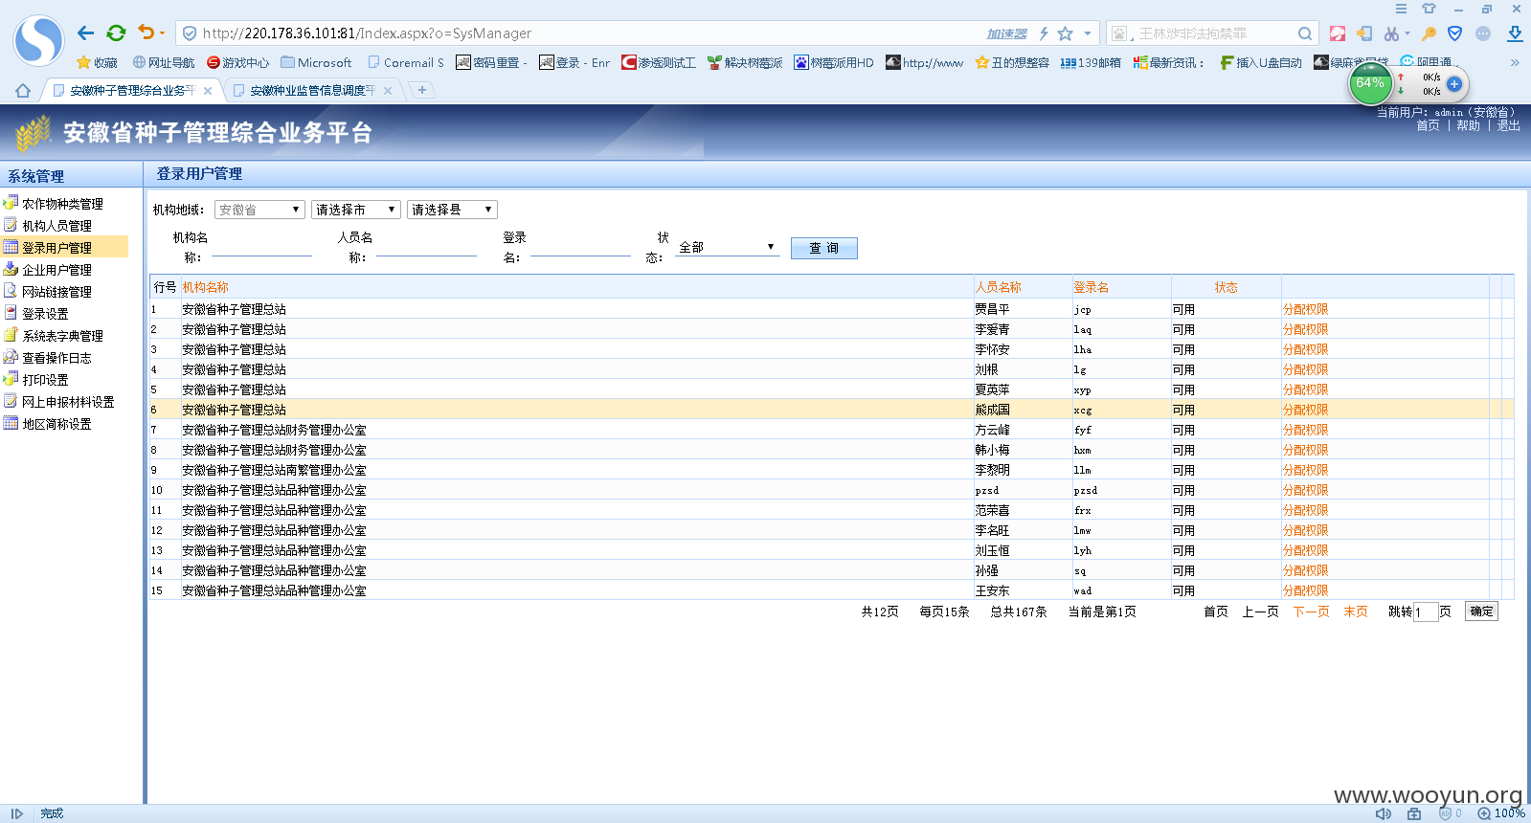
Task: Click the shield security icon in toolbar
Action: [x=1454, y=33]
